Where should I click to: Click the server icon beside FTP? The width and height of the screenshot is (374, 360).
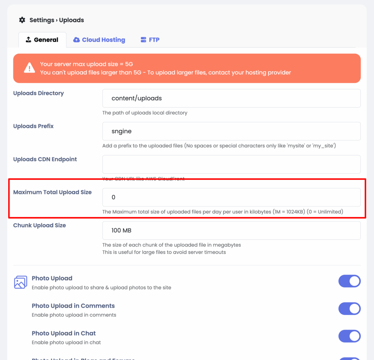click(x=144, y=40)
